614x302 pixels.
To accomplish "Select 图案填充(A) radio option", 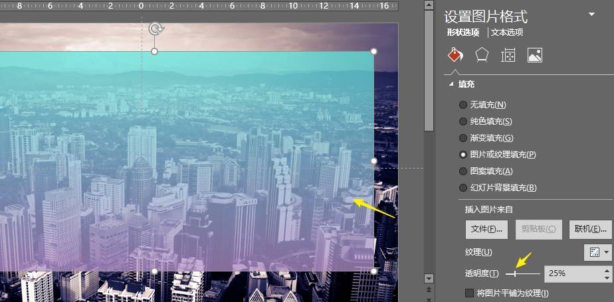I will pyautogui.click(x=486, y=171).
